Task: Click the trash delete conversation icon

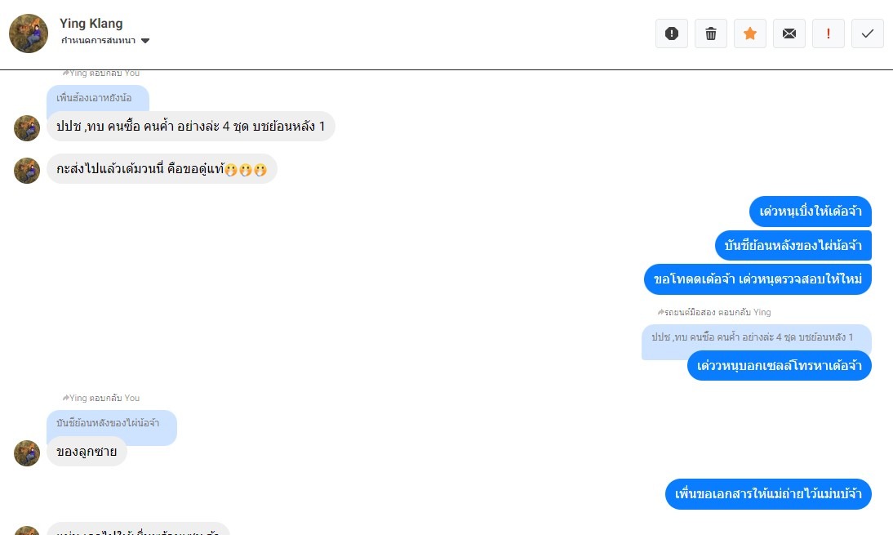Action: pyautogui.click(x=711, y=33)
